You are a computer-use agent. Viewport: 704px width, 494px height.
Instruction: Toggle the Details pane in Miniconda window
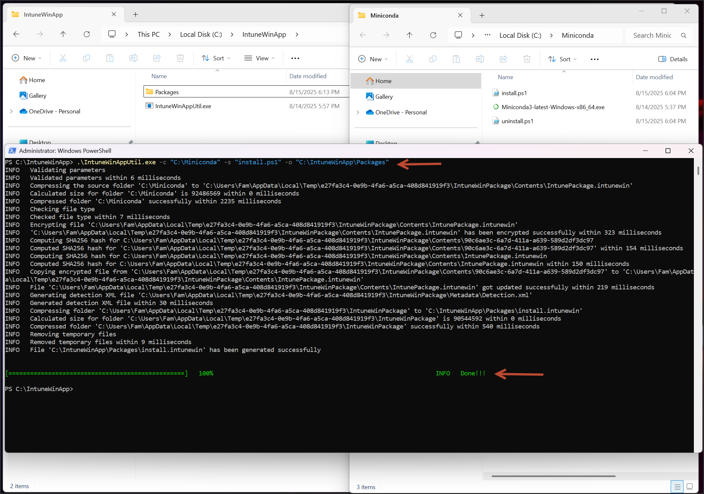tap(673, 59)
